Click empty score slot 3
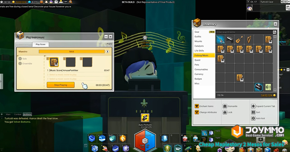Viewport: 290px width, 152px height. 87,62
